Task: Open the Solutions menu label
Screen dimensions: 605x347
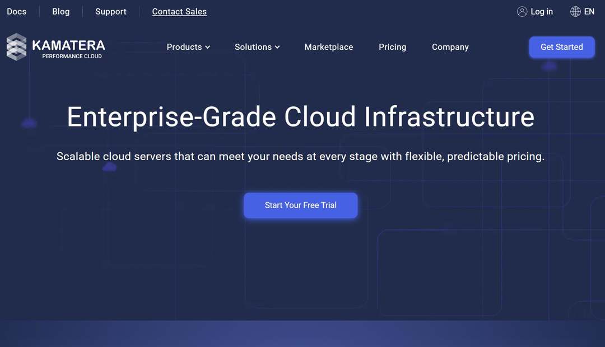Action: tap(253, 47)
